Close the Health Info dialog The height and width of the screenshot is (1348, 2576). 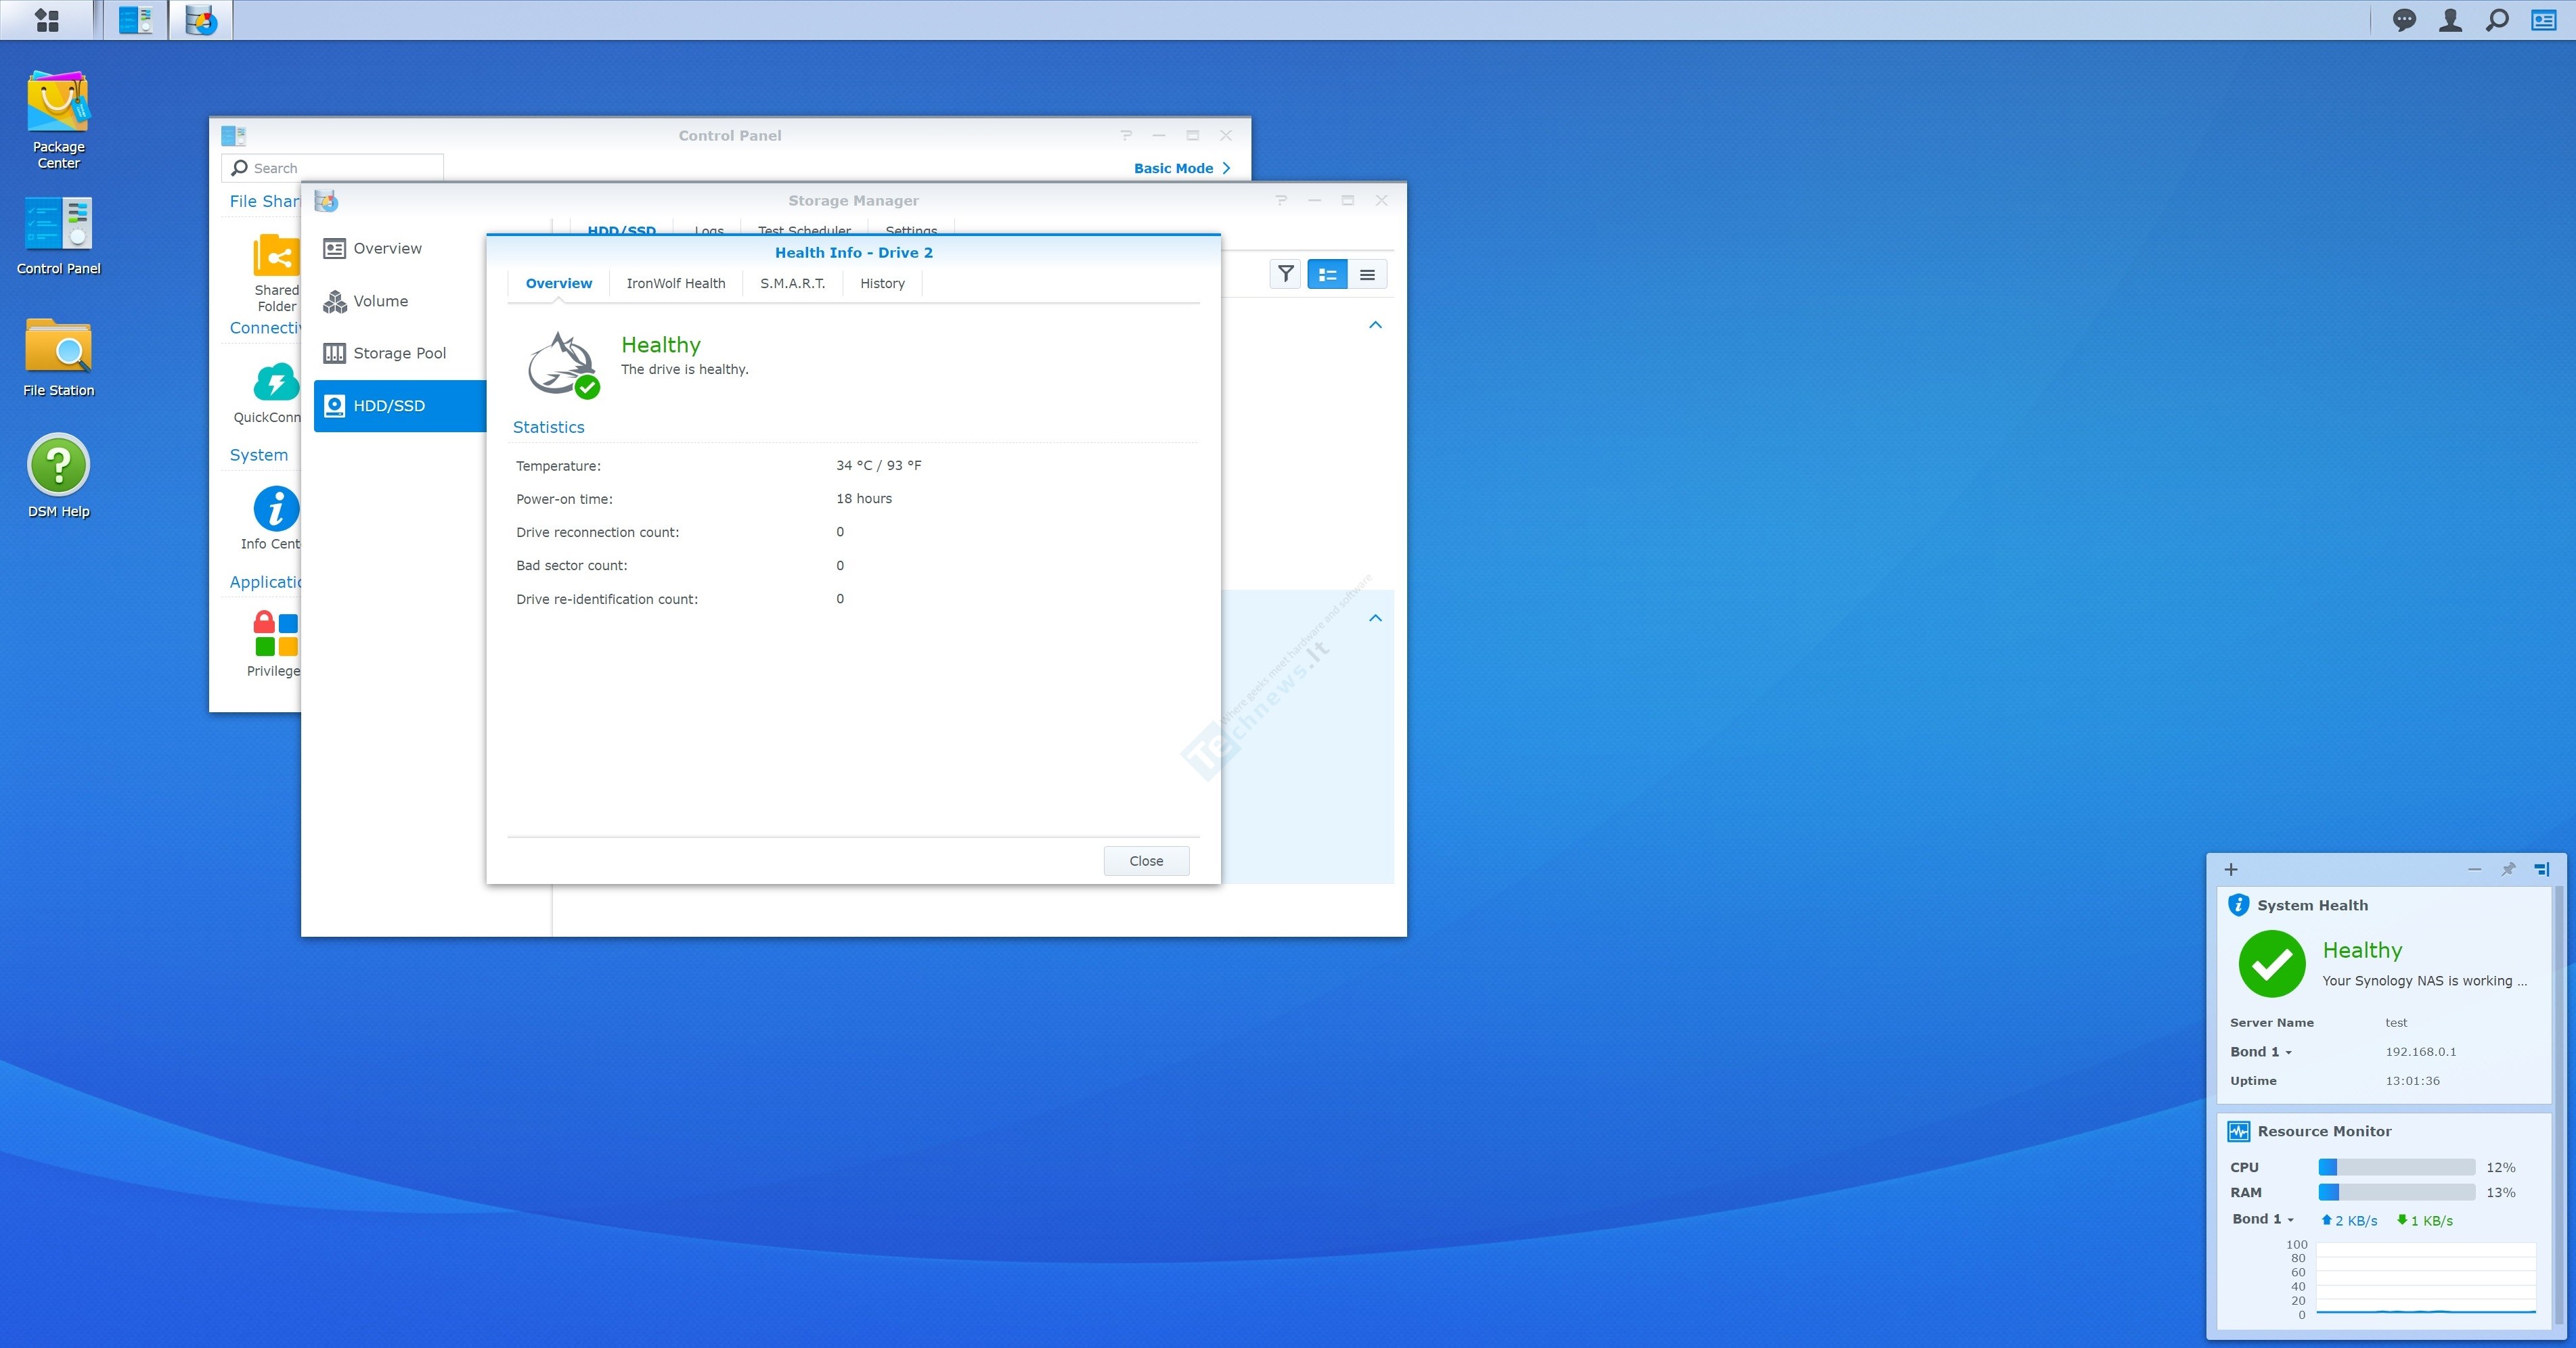(1146, 860)
